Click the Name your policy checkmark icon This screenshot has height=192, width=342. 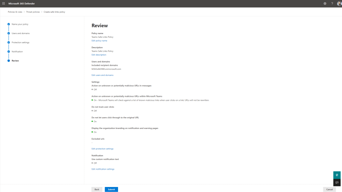point(9,24)
